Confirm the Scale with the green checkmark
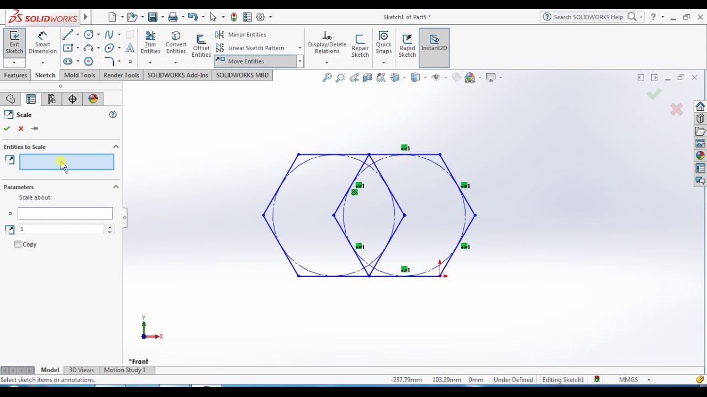This screenshot has width=707, height=397. (7, 128)
